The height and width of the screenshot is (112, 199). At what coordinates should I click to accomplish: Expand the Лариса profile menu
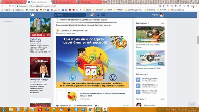159,15
